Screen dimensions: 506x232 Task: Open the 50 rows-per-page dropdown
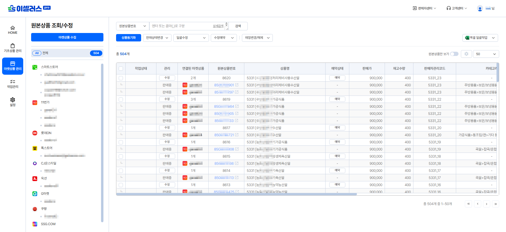(x=486, y=54)
